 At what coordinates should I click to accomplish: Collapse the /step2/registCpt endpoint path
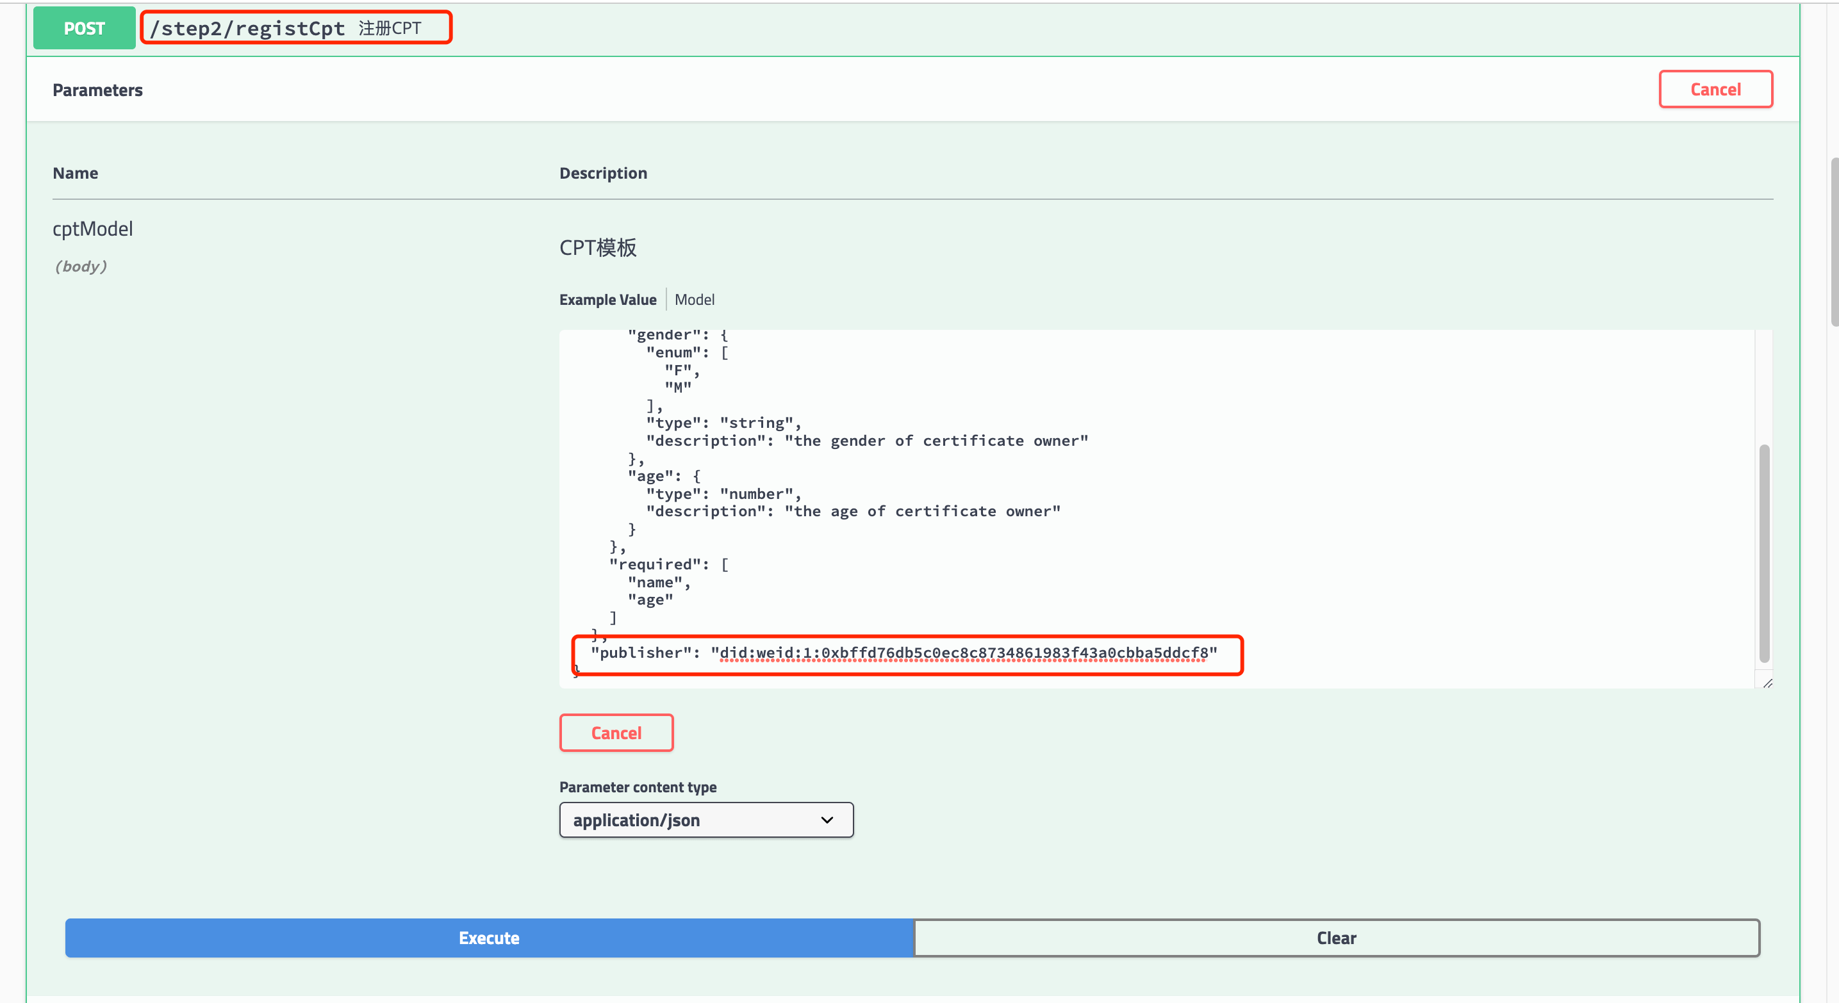247,29
